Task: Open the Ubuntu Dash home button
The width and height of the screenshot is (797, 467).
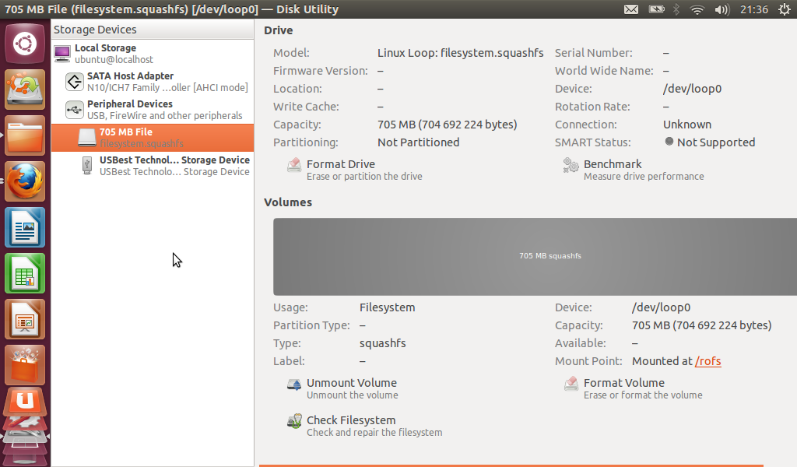Action: 25,43
